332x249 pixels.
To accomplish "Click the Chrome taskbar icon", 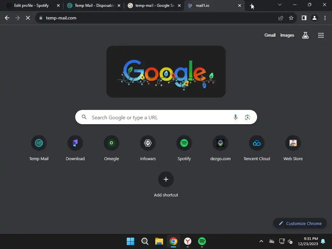I will (173, 241).
